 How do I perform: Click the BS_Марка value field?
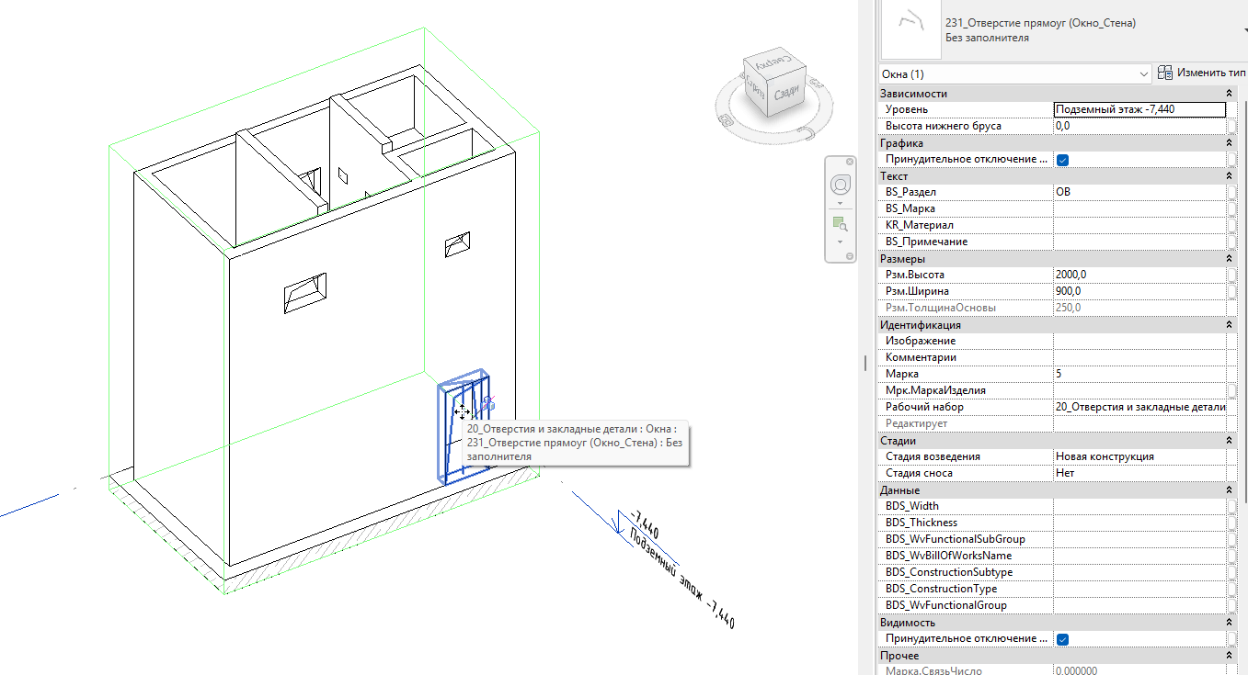pyautogui.click(x=1139, y=208)
